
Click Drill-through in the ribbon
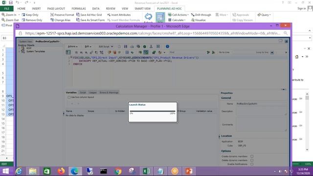pyautogui.click(x=201, y=15)
